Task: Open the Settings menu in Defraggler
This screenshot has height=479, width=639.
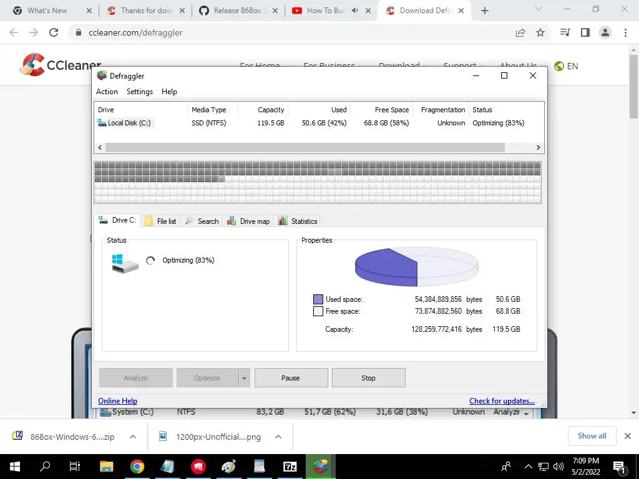Action: 139,92
